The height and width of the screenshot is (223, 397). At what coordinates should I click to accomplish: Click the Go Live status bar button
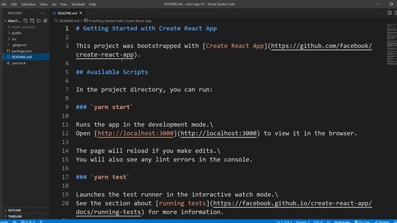(x=362, y=222)
